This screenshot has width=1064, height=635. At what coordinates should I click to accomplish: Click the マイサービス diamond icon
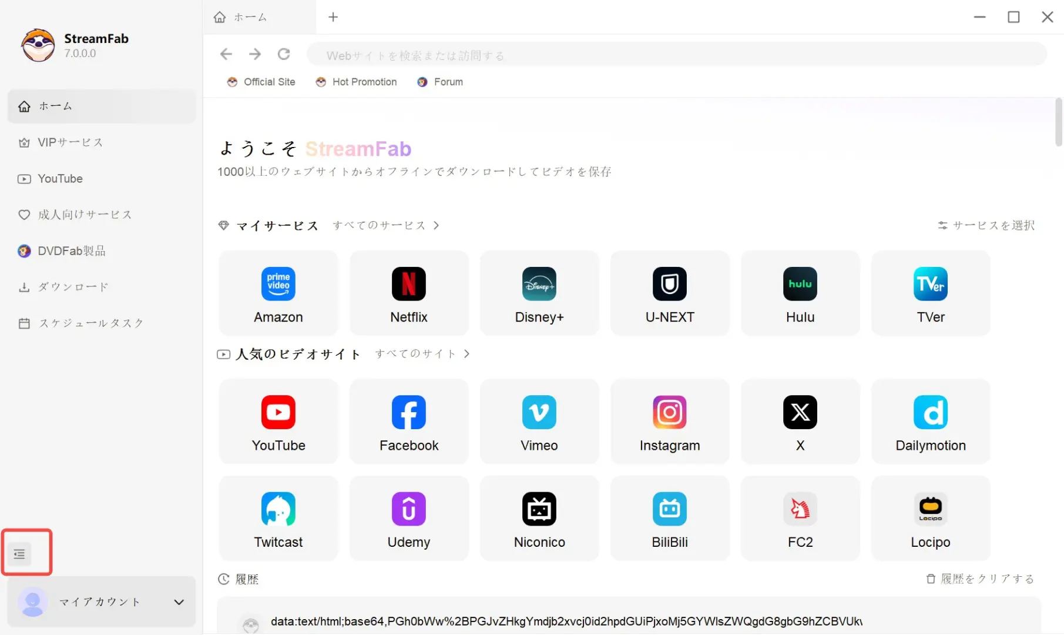(223, 225)
